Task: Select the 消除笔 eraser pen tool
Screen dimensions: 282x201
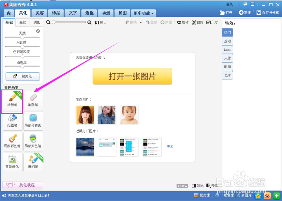Action: (x=33, y=100)
